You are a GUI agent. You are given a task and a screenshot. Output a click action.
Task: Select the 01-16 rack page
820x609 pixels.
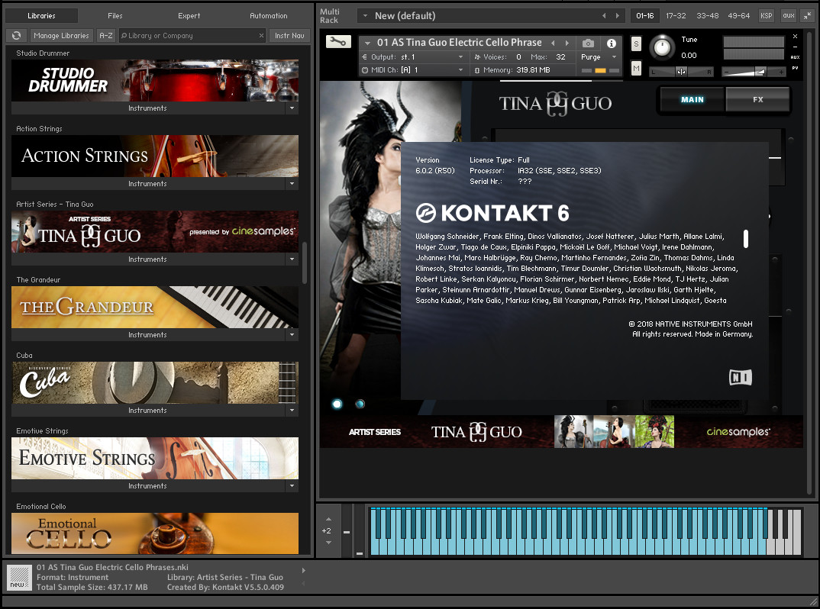point(645,16)
